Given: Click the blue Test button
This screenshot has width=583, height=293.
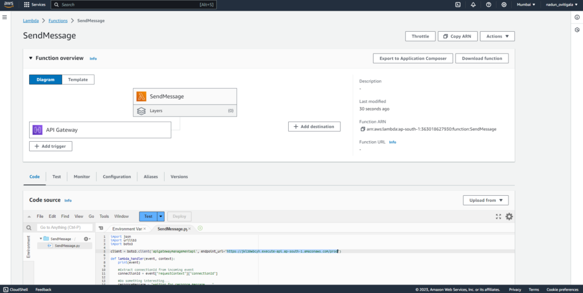Looking at the screenshot, I should [149, 217].
